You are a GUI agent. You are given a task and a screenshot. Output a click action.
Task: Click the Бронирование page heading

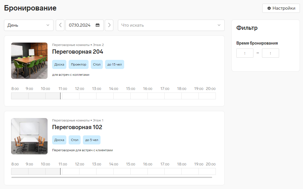pyautogui.click(x=30, y=8)
